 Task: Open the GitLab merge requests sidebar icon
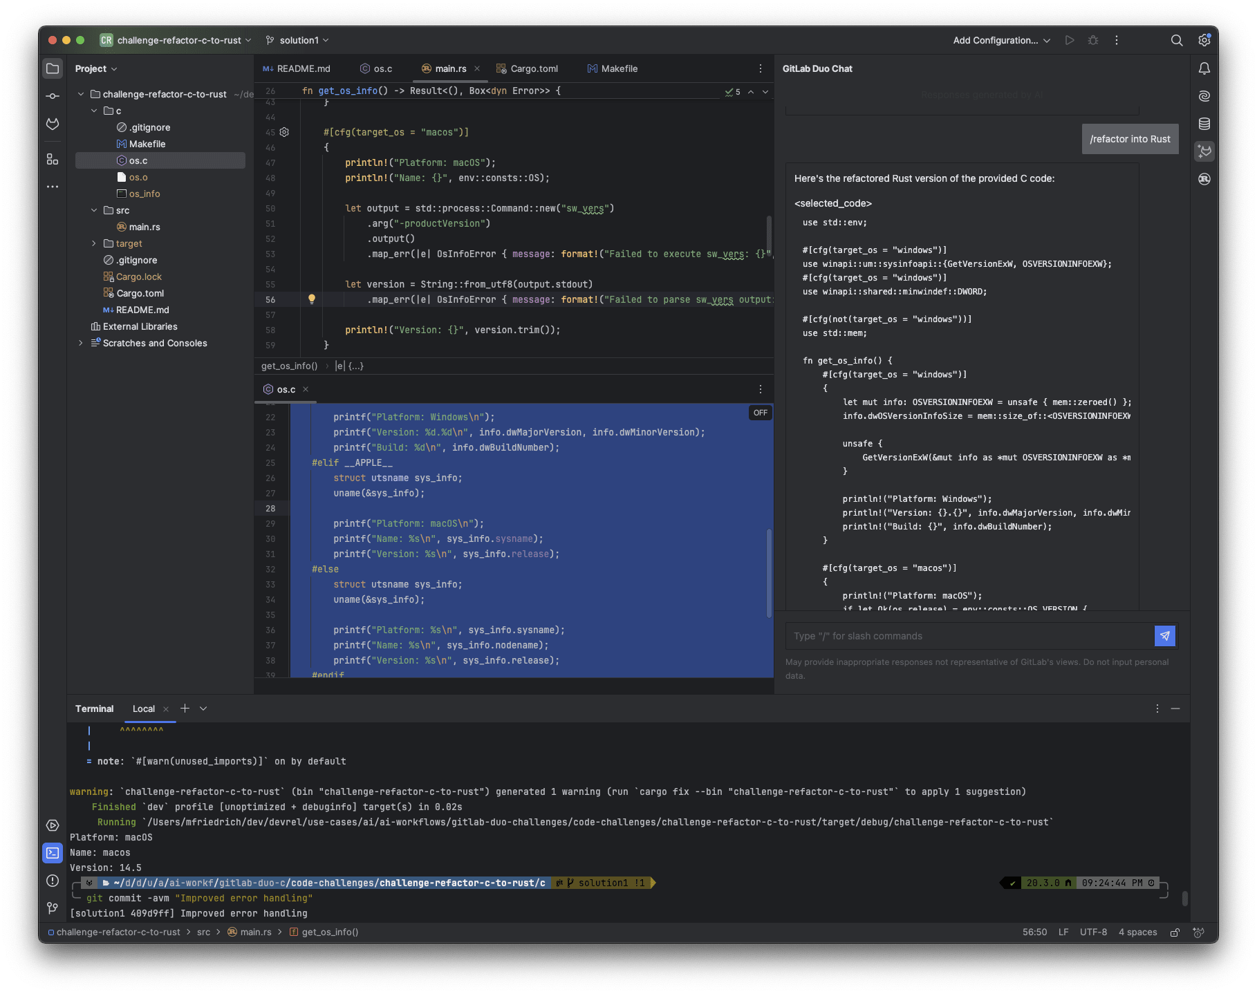pyautogui.click(x=53, y=124)
